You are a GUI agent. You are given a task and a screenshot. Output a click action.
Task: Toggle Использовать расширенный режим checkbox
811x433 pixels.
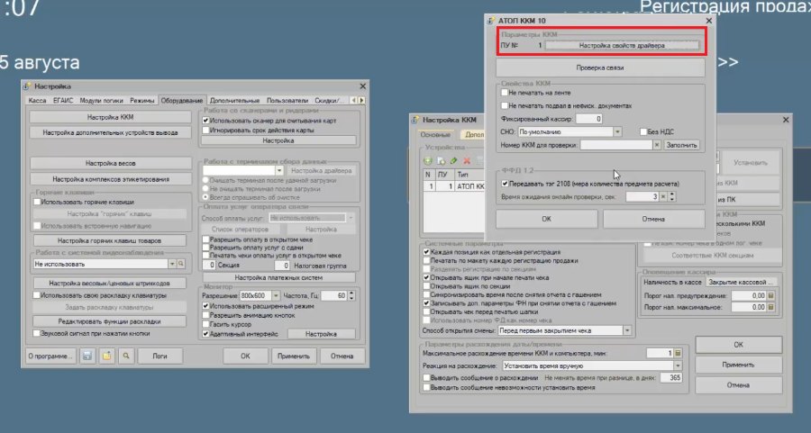pyautogui.click(x=205, y=306)
